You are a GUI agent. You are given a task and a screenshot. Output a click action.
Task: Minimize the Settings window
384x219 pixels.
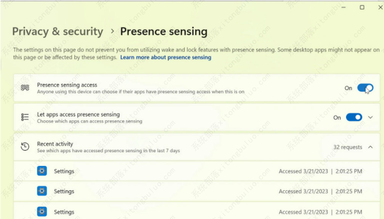pyautogui.click(x=344, y=7)
